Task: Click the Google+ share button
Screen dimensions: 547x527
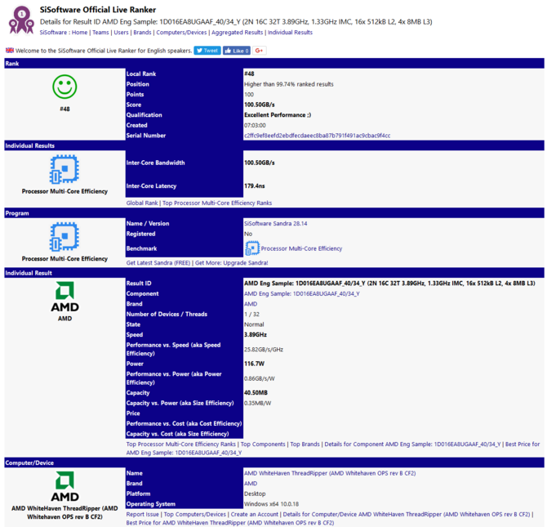Action: click(260, 51)
